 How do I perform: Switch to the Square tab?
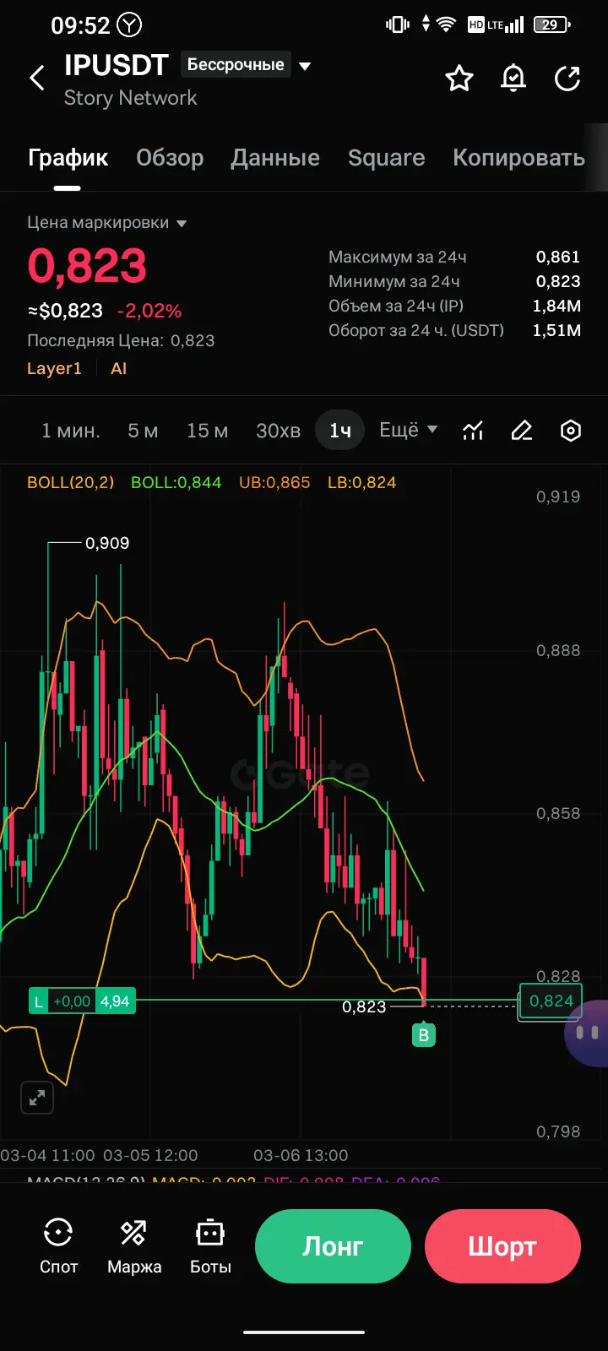(x=386, y=158)
